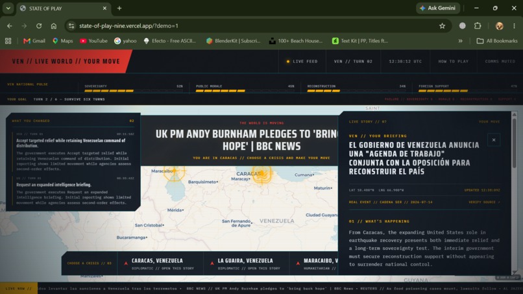The image size is (523, 294).
Task: Click 'Request an expanded intelligence briefing' entry
Action: pos(54,184)
